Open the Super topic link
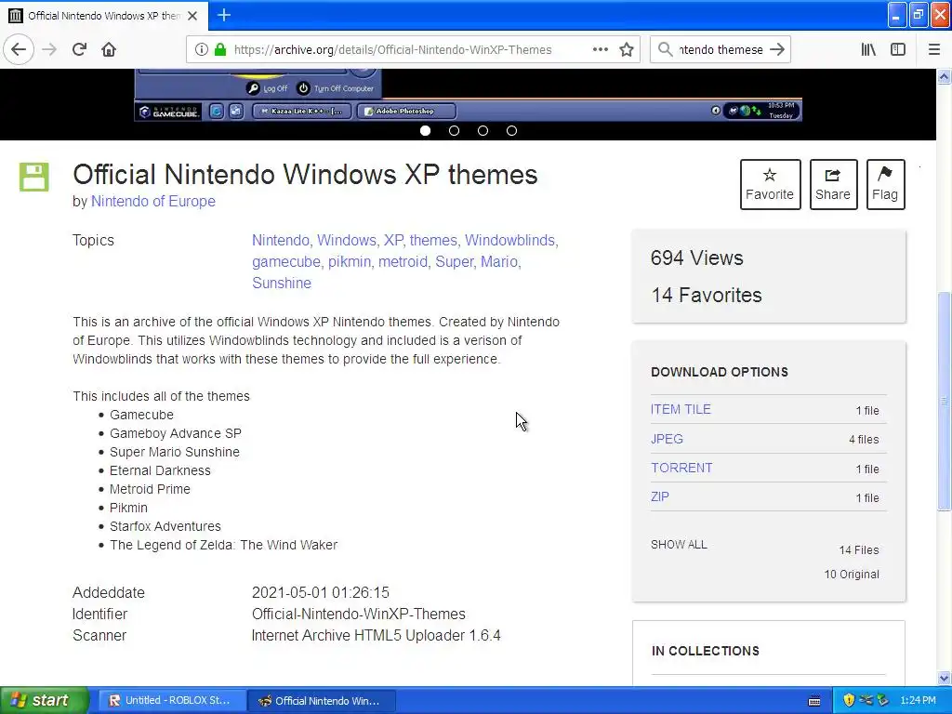The width and height of the screenshot is (952, 714). 454,261
